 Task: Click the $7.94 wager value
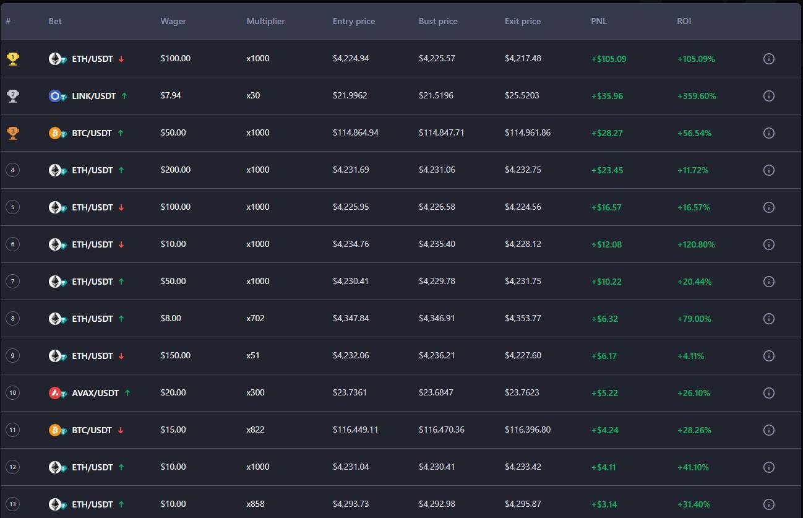[171, 95]
